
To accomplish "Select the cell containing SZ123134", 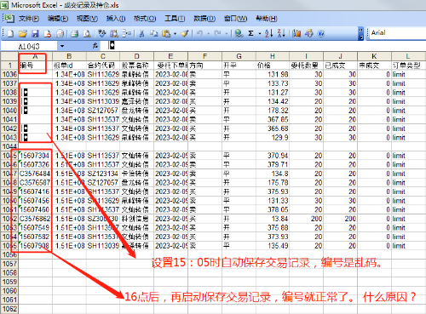I will tap(103, 174).
